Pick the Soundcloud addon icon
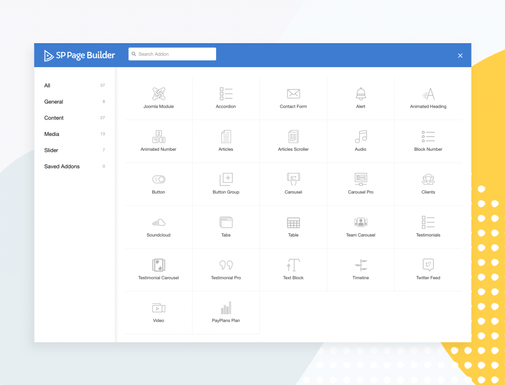Image resolution: width=505 pixels, height=385 pixels. pos(159,222)
